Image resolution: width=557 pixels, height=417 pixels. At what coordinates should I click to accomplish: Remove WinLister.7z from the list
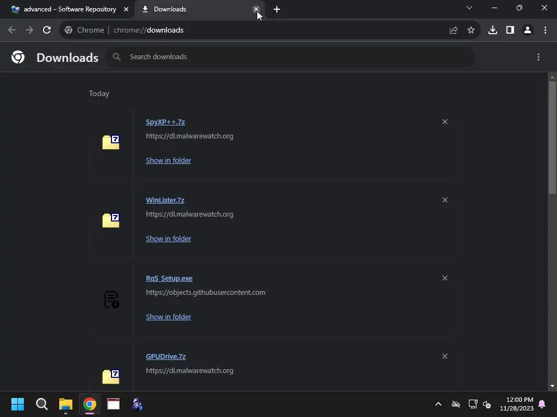(445, 200)
